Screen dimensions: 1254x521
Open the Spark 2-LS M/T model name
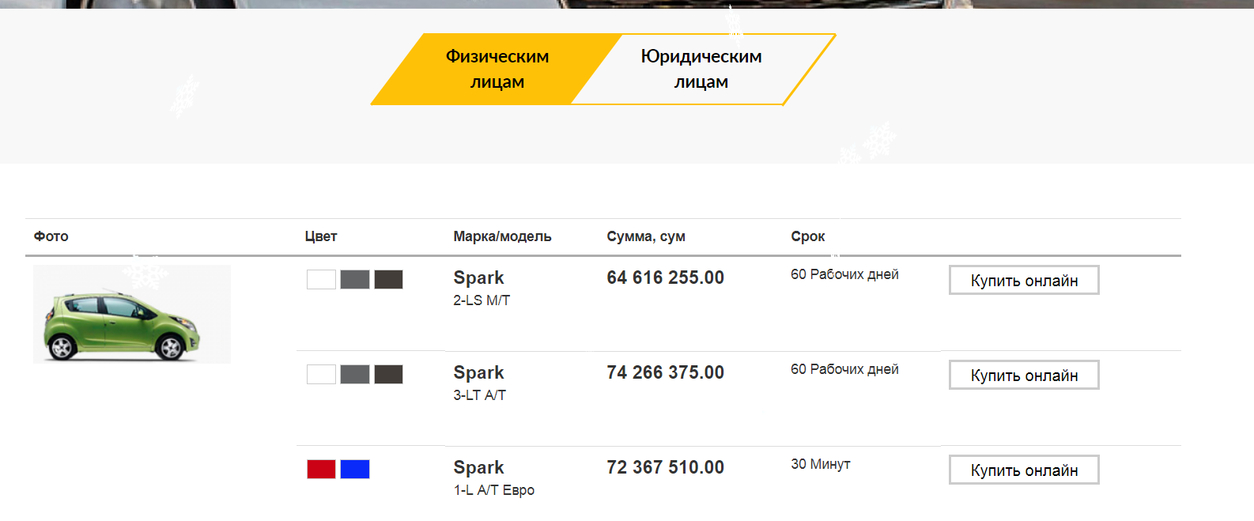coord(478,278)
